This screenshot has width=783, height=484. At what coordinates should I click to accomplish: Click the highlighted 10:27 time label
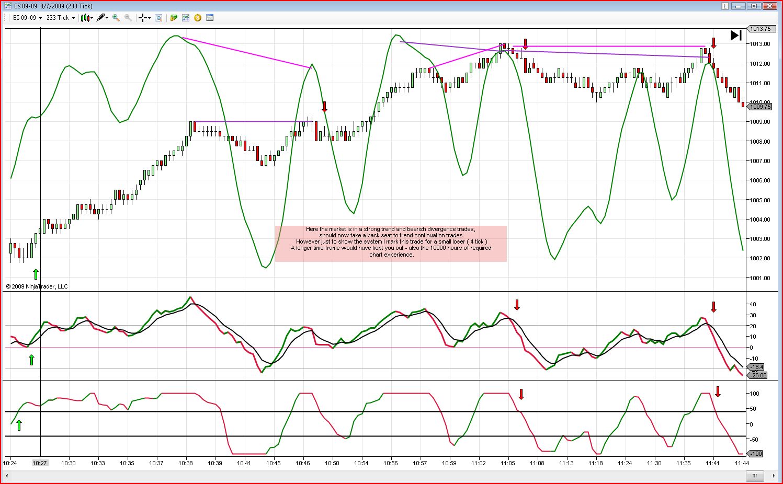[x=40, y=463]
